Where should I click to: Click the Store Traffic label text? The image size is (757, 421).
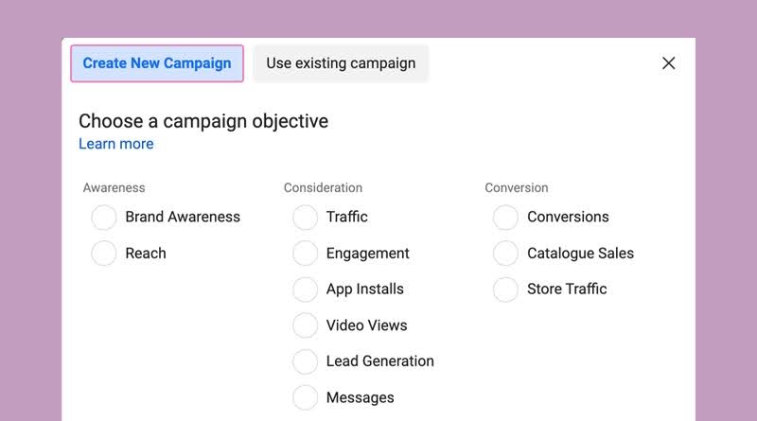coord(567,289)
